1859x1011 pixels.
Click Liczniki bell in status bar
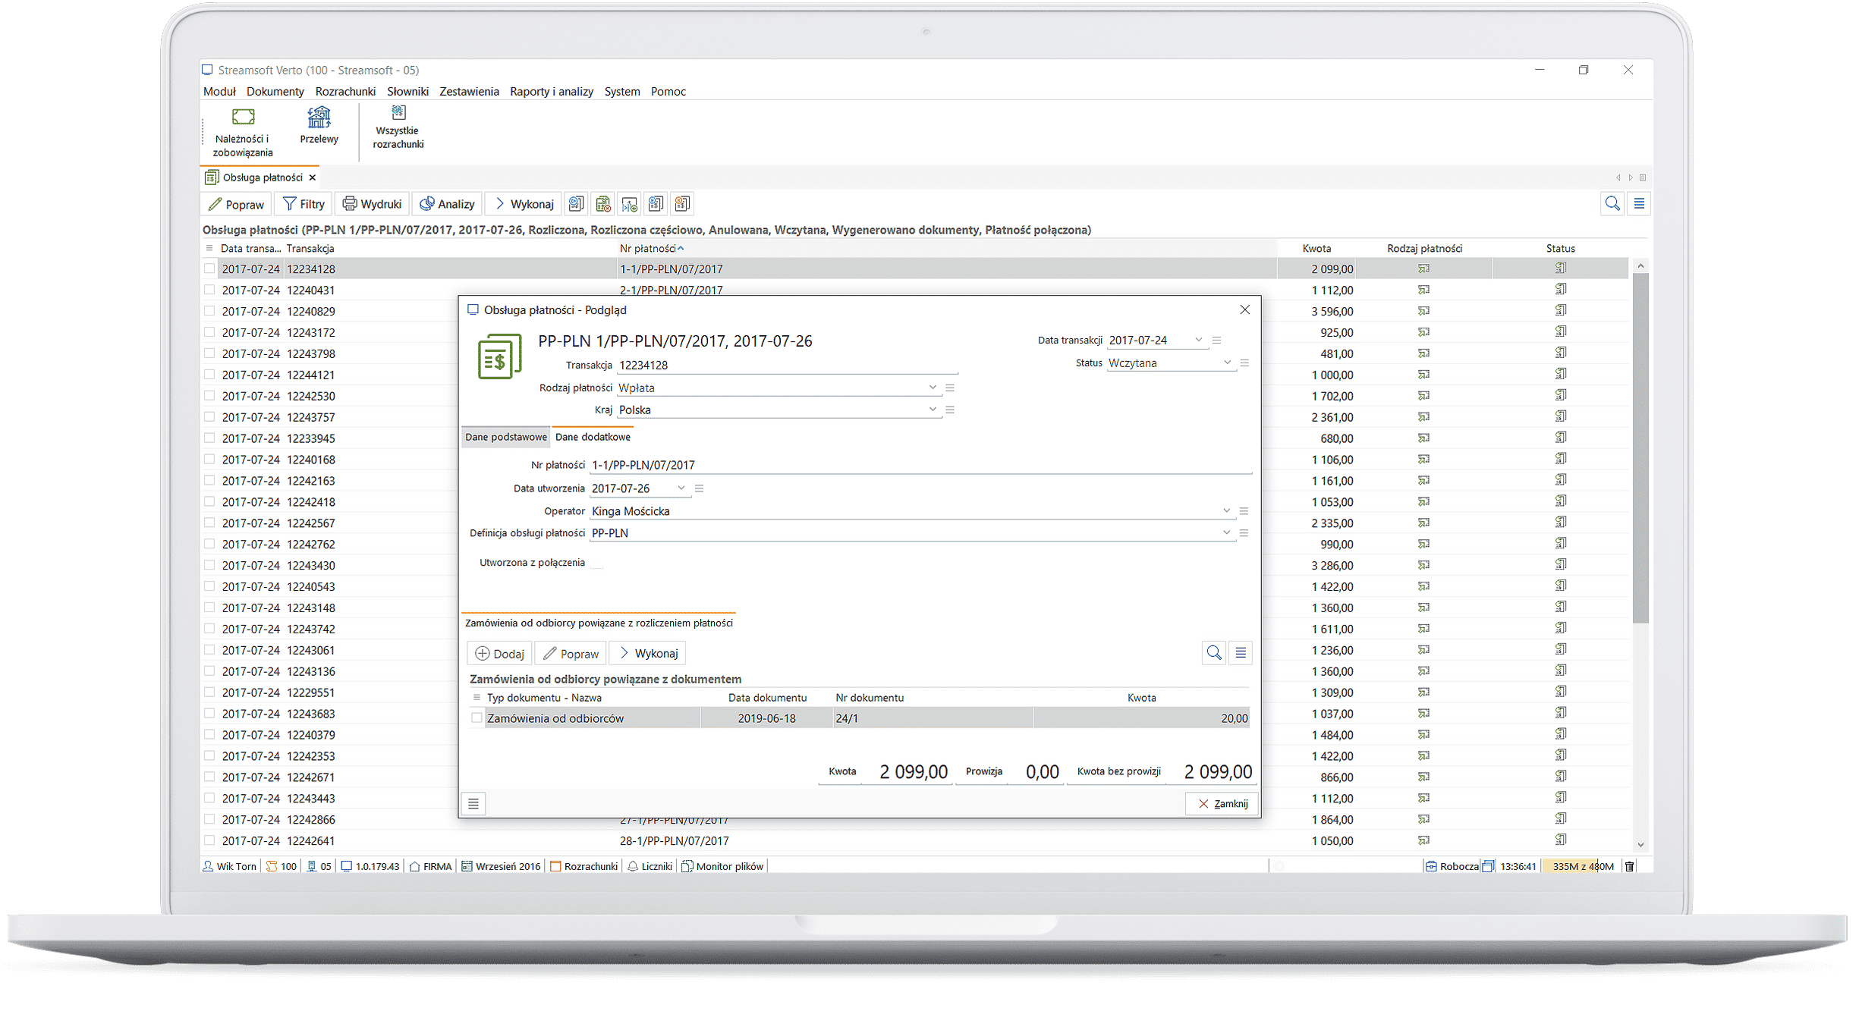pos(650,866)
